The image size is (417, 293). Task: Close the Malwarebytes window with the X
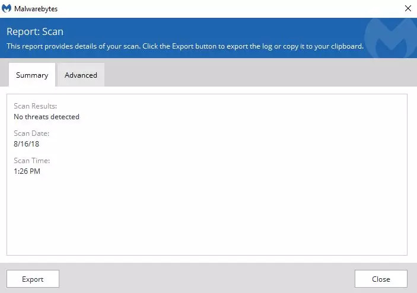pos(408,8)
